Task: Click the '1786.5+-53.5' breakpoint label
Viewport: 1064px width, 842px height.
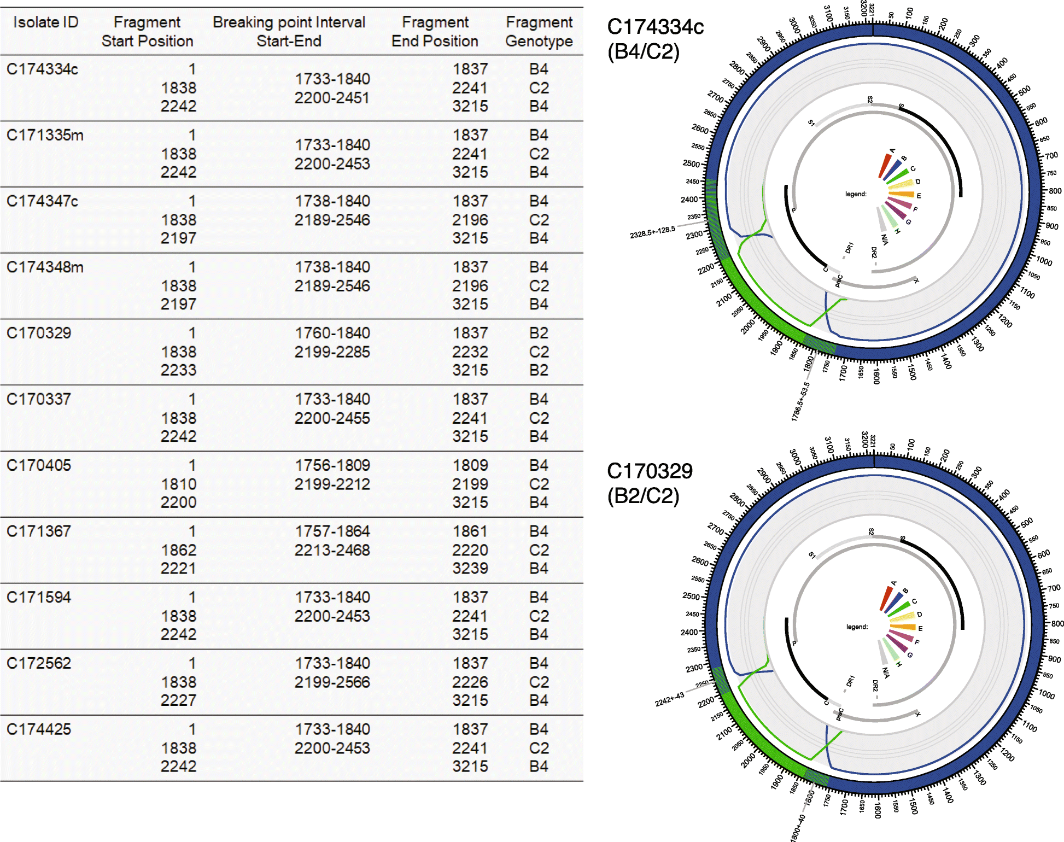Action: click(x=800, y=402)
